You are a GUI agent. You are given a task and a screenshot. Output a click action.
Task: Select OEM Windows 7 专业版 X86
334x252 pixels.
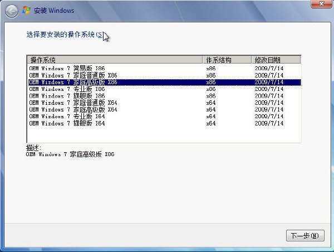tap(164, 89)
